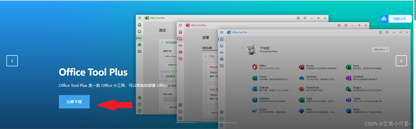Go to the previous carousel slide

(x=12, y=61)
